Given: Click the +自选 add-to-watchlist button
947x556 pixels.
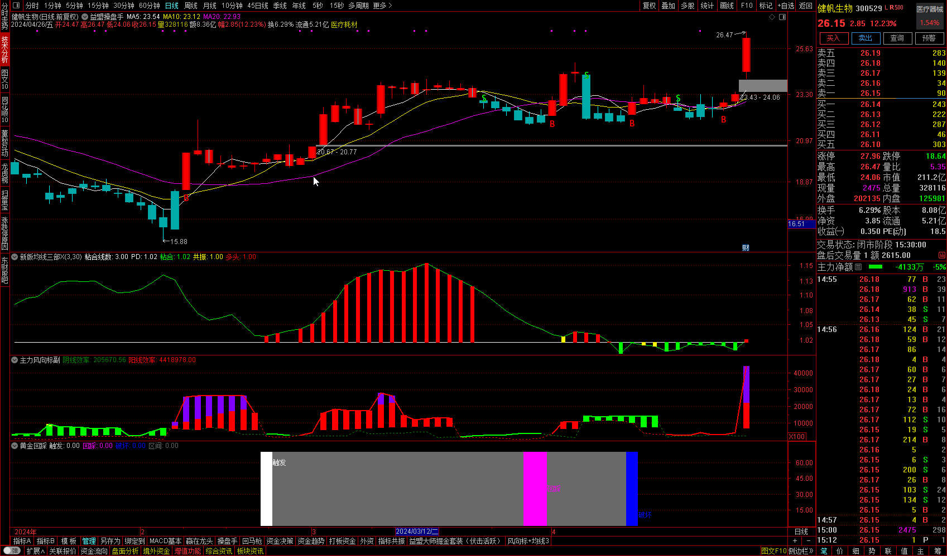Looking at the screenshot, I should point(786,6).
